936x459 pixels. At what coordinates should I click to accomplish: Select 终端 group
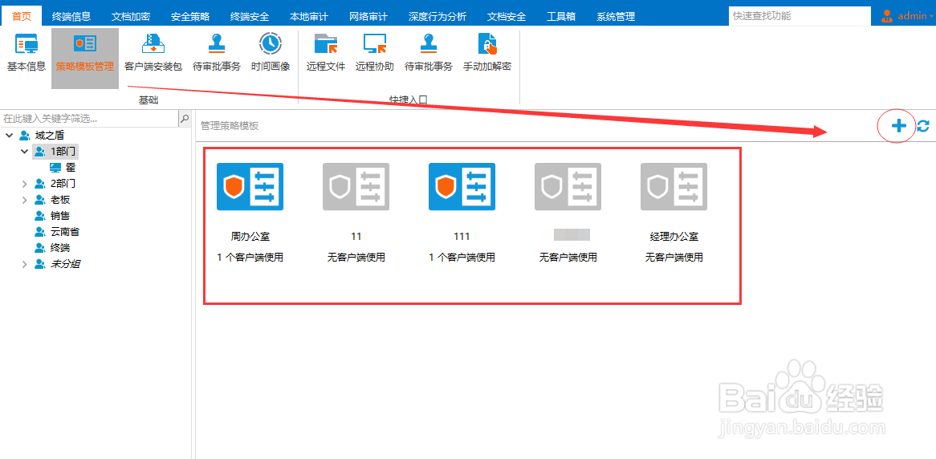click(x=60, y=248)
